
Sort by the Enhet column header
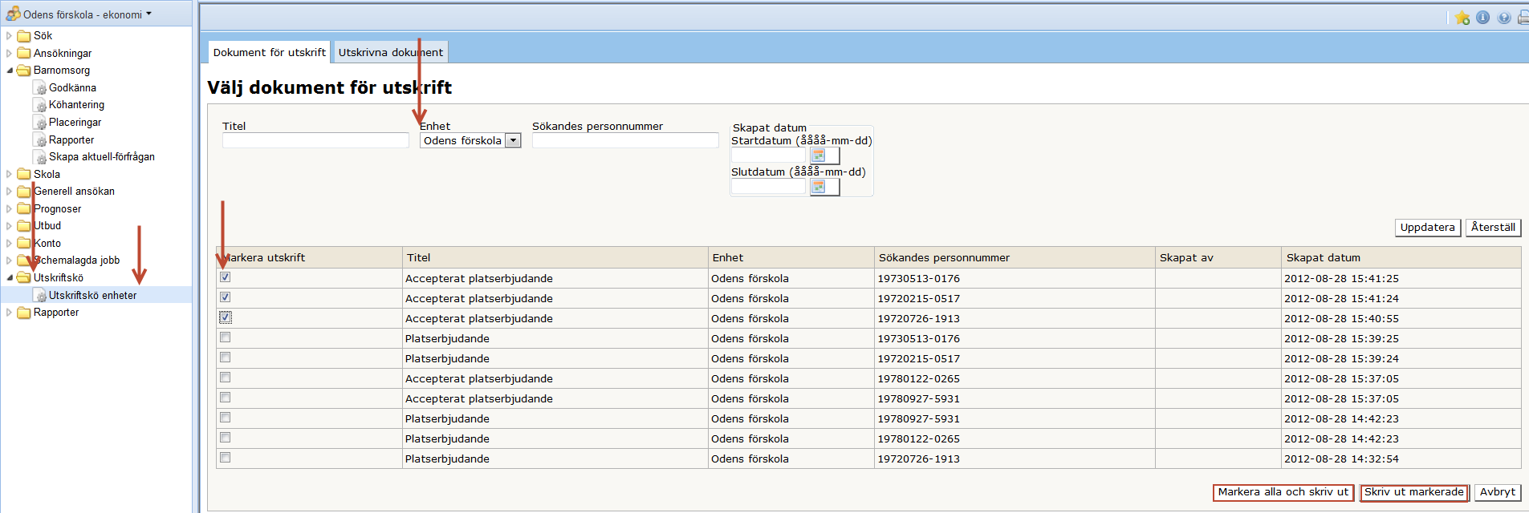tap(727, 258)
